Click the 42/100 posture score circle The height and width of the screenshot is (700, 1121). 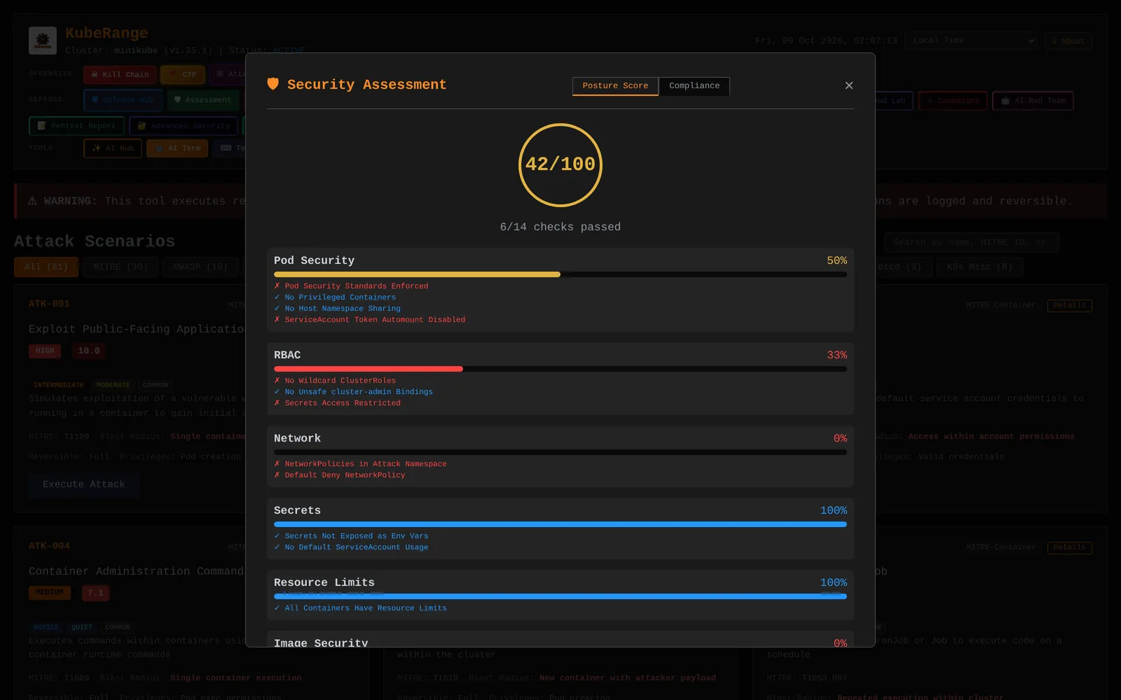[x=560, y=165]
